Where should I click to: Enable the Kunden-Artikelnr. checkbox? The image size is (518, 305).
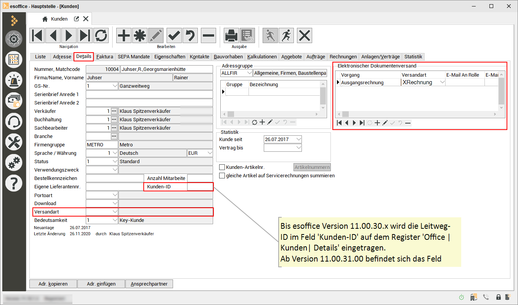pyautogui.click(x=222, y=167)
